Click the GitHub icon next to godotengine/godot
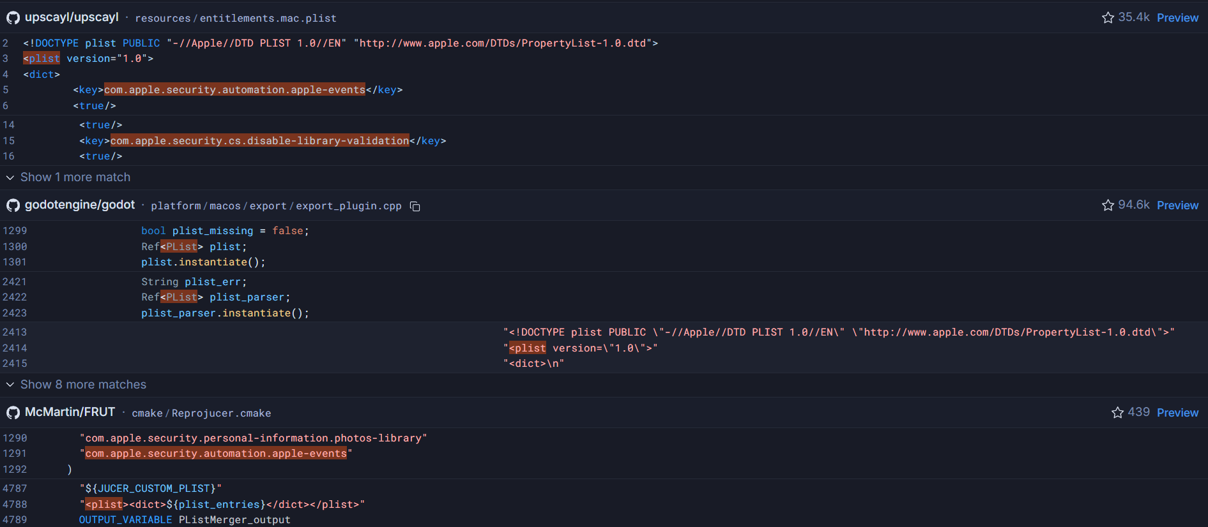Image resolution: width=1208 pixels, height=527 pixels. pyautogui.click(x=13, y=205)
